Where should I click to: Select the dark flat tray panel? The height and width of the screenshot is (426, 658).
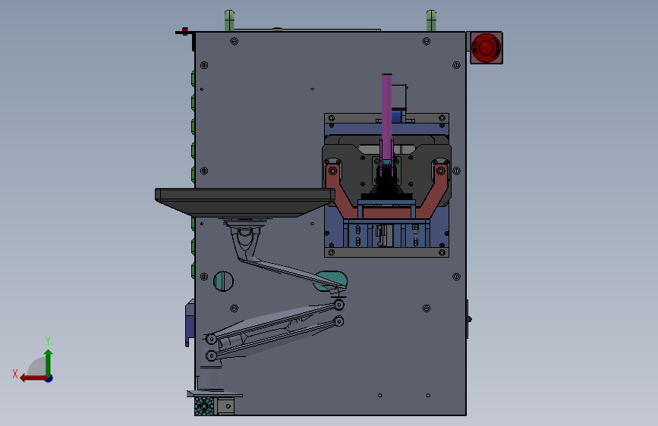tap(245, 202)
